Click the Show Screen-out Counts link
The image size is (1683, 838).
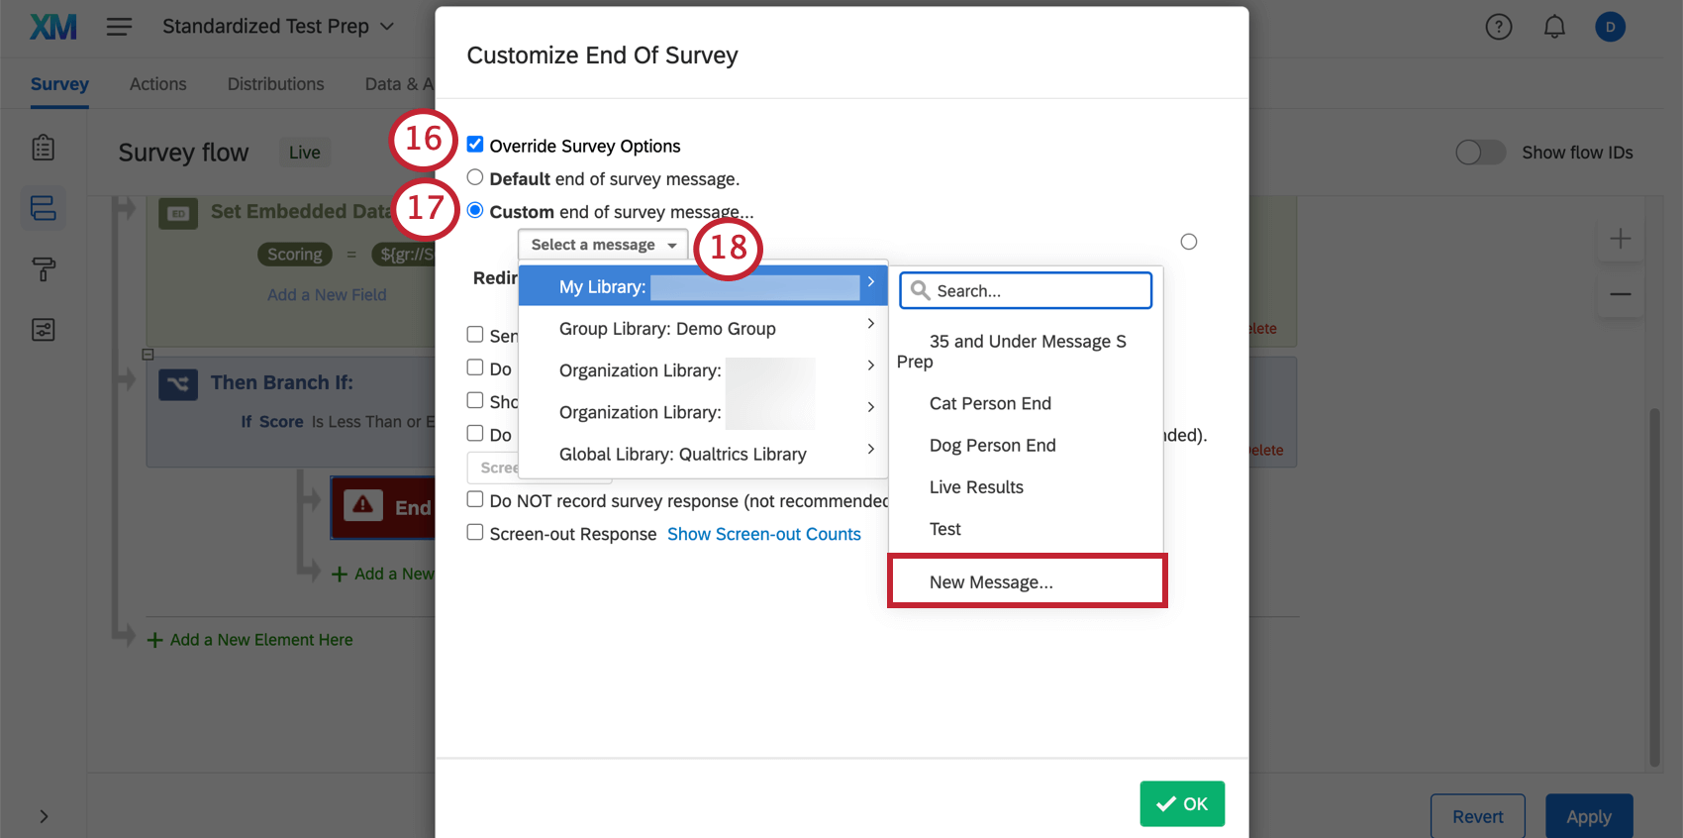763,533
